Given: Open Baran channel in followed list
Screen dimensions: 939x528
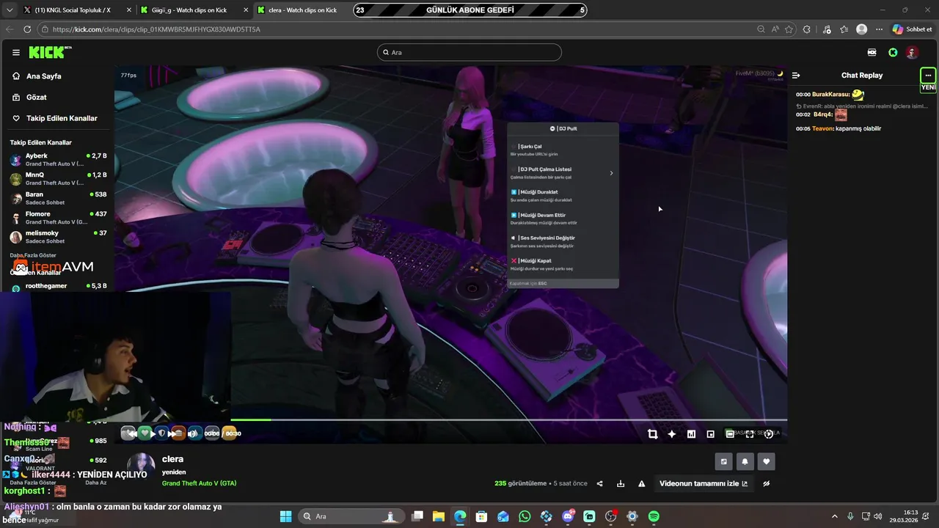Looking at the screenshot, I should click(58, 198).
